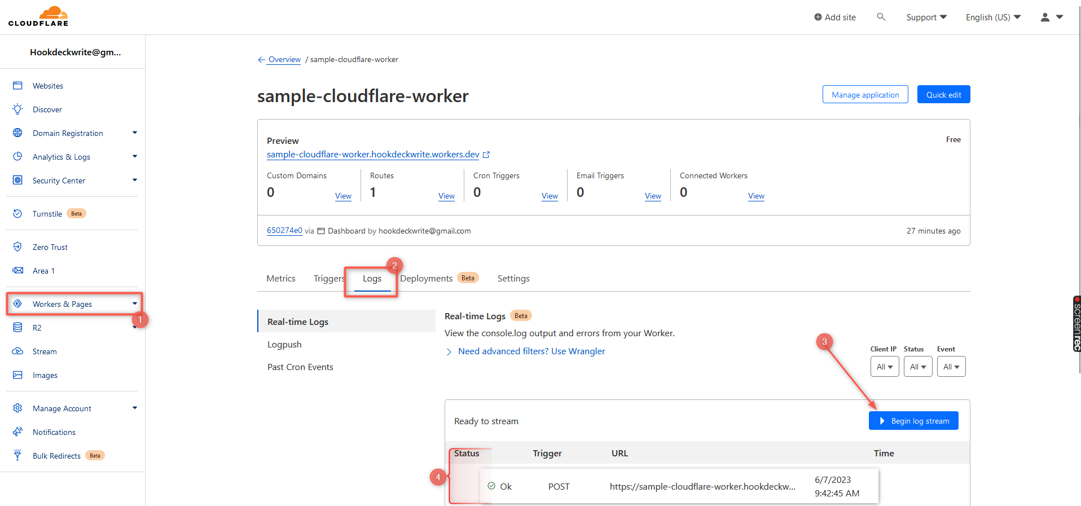Click the Zero Trust icon
This screenshot has height=506, width=1081.
17,247
